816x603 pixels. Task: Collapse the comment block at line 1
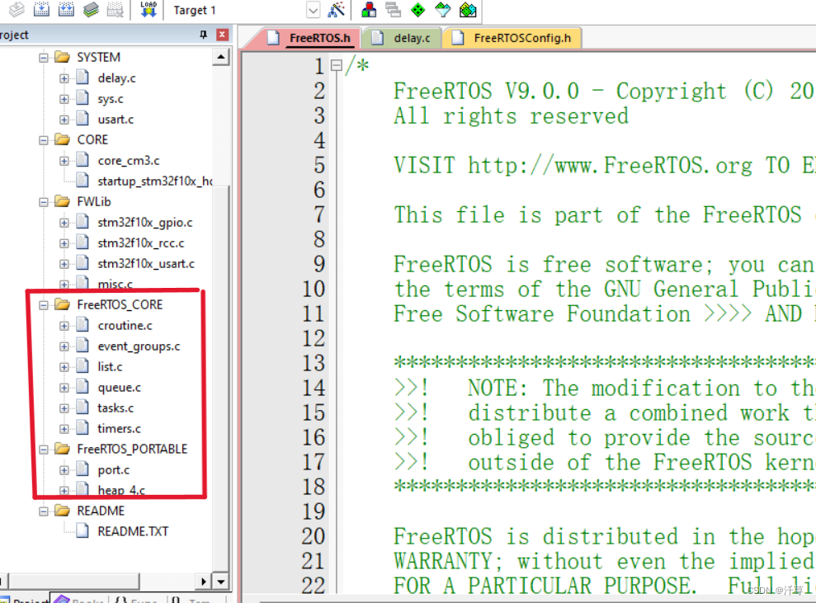[x=337, y=65]
